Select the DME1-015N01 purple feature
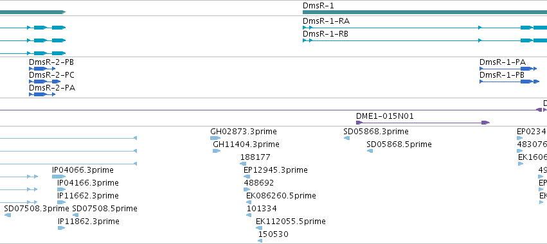The width and height of the screenshot is (547, 244). click(x=423, y=123)
